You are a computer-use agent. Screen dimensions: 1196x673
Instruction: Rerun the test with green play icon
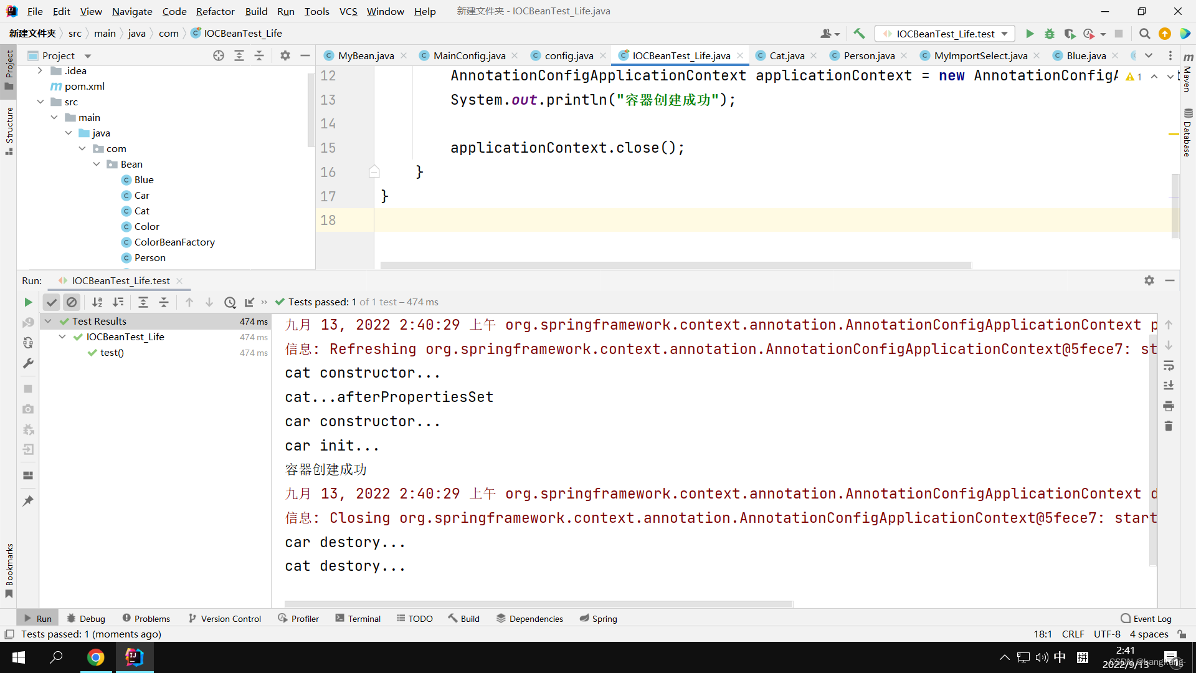28,302
